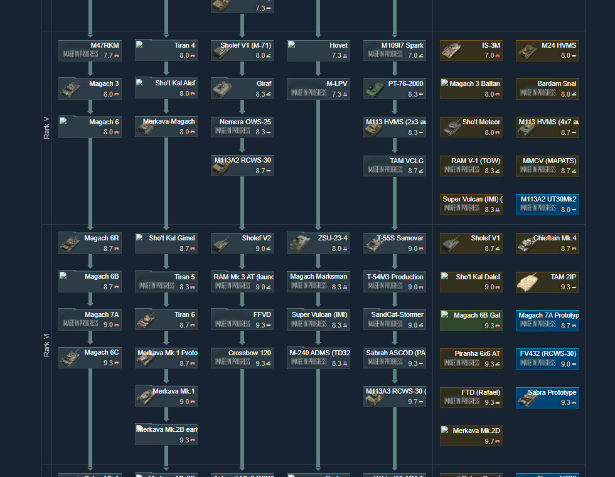The height and width of the screenshot is (477, 615).
Task: Select the Magach 6B card
Action: click(x=90, y=282)
